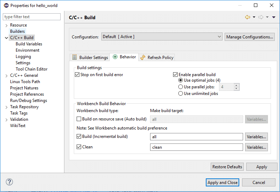
Task: Click the type filter text field
Action: click(x=32, y=17)
